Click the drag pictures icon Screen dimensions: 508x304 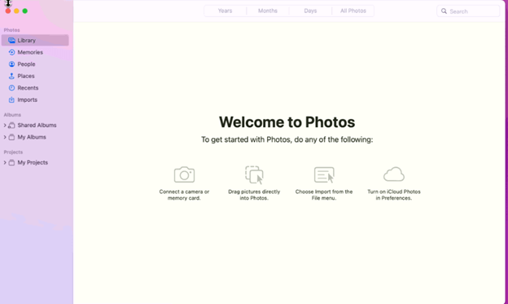click(x=254, y=175)
